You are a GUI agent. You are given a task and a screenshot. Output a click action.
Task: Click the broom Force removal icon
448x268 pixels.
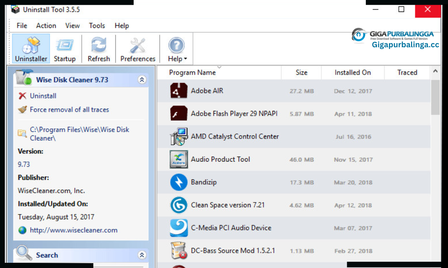(22, 110)
